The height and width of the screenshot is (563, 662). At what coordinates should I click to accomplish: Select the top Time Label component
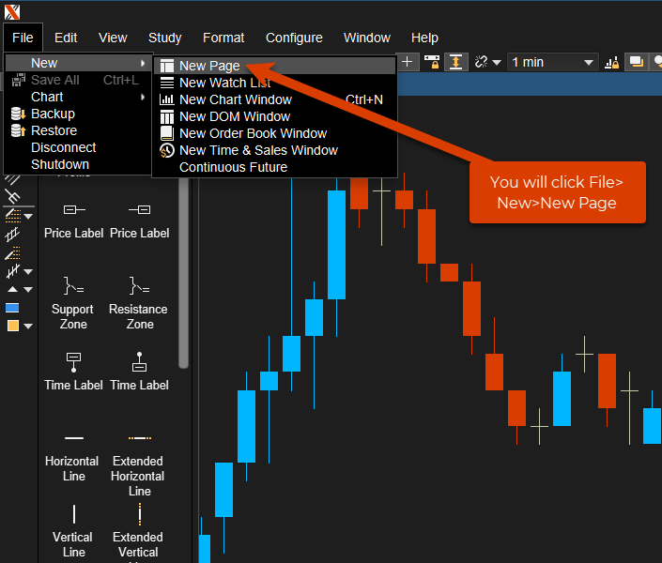click(74, 372)
